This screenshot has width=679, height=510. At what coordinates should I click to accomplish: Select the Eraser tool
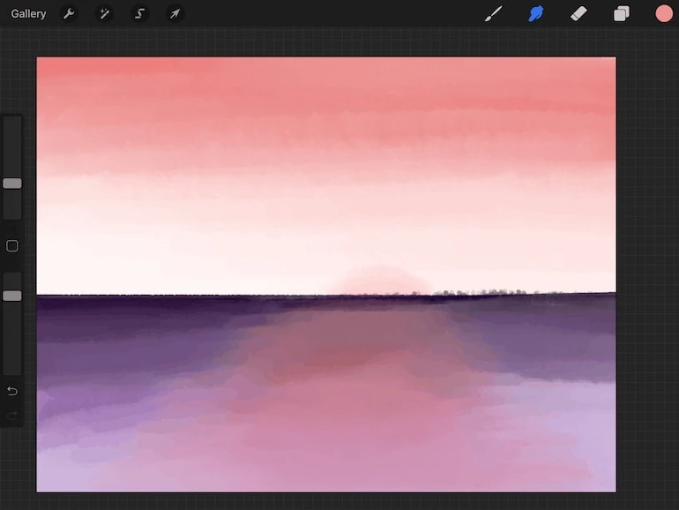(578, 13)
